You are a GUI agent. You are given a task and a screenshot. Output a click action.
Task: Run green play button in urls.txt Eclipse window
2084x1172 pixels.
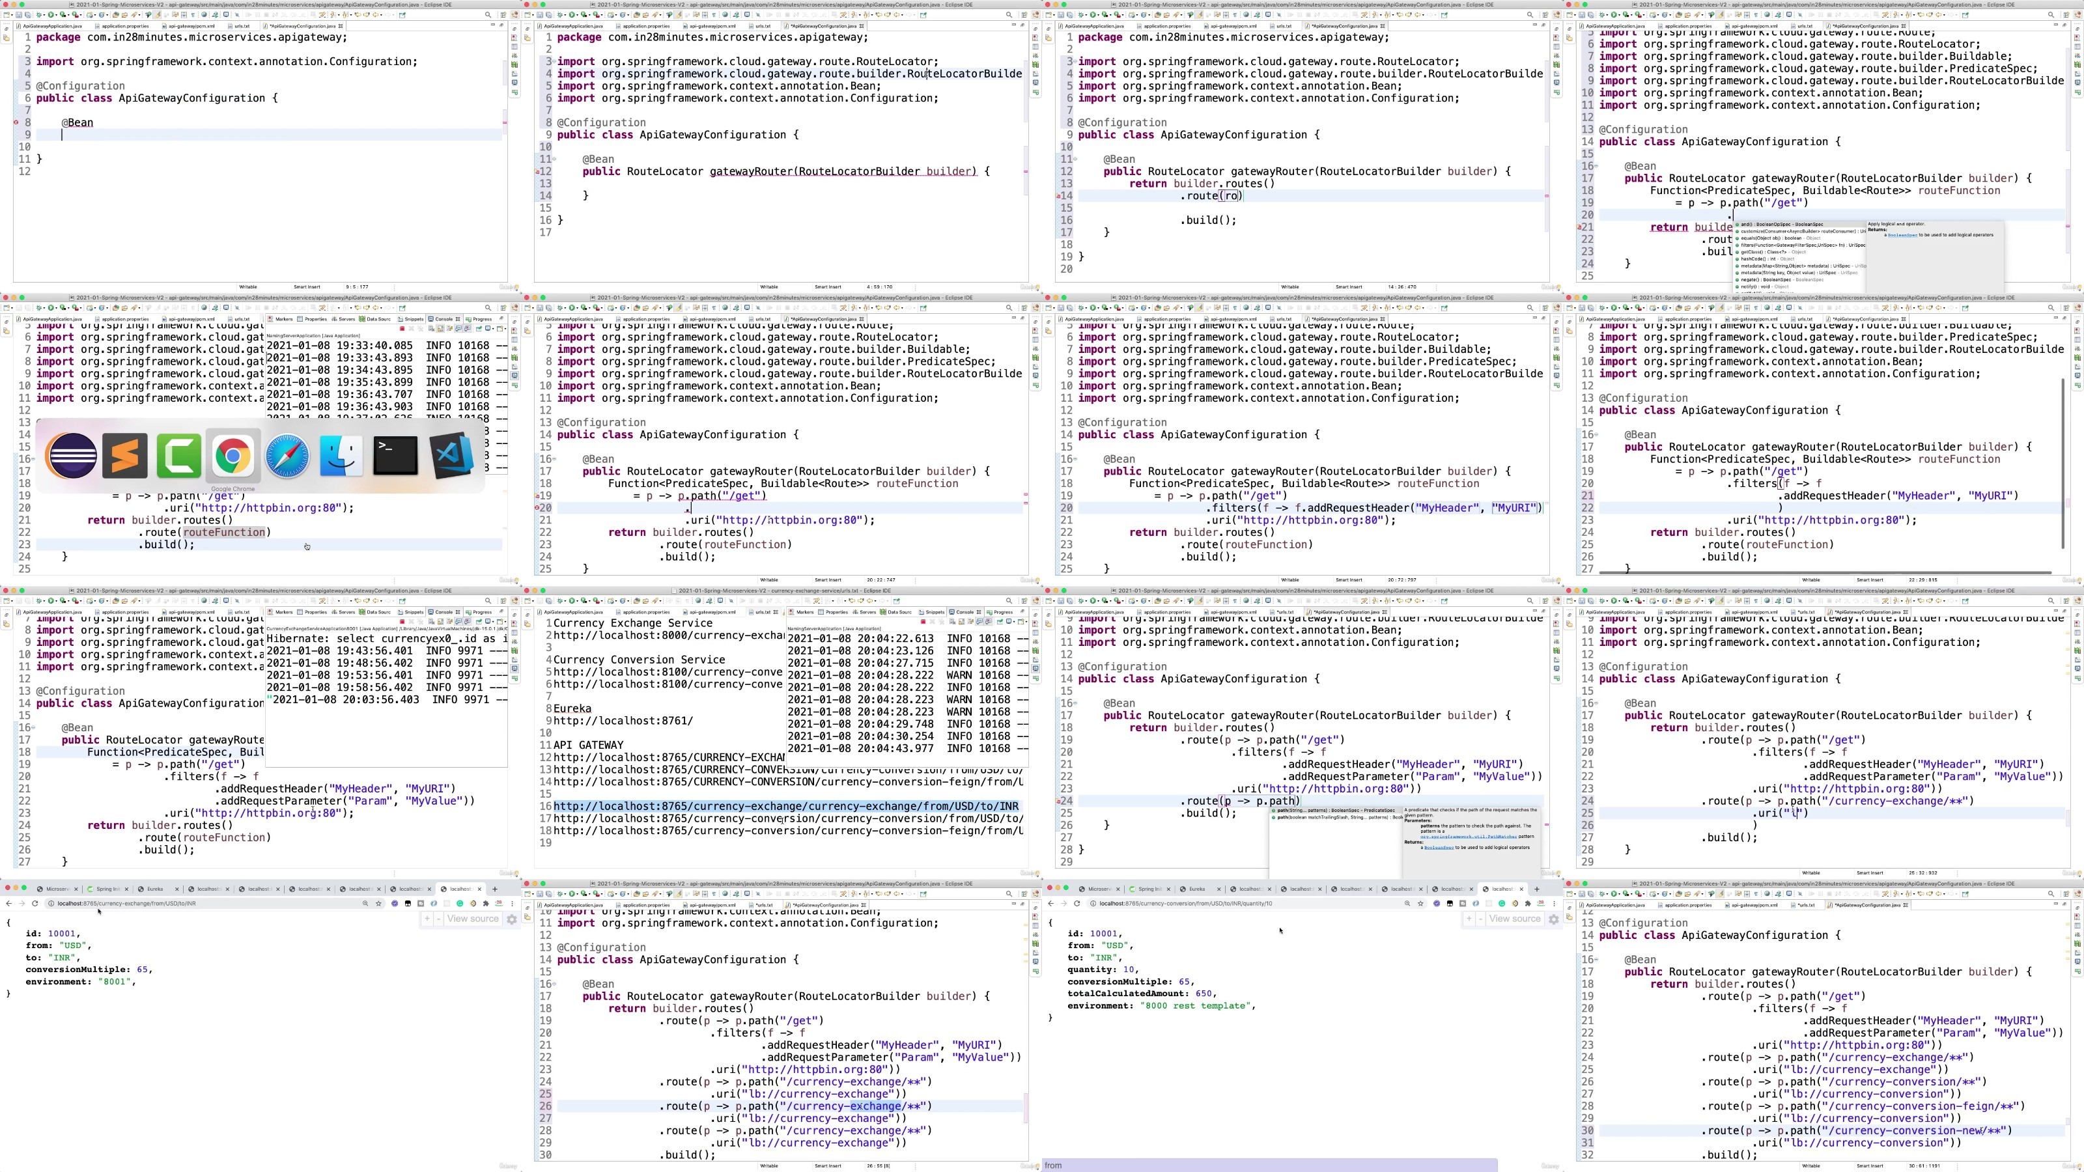point(572,601)
